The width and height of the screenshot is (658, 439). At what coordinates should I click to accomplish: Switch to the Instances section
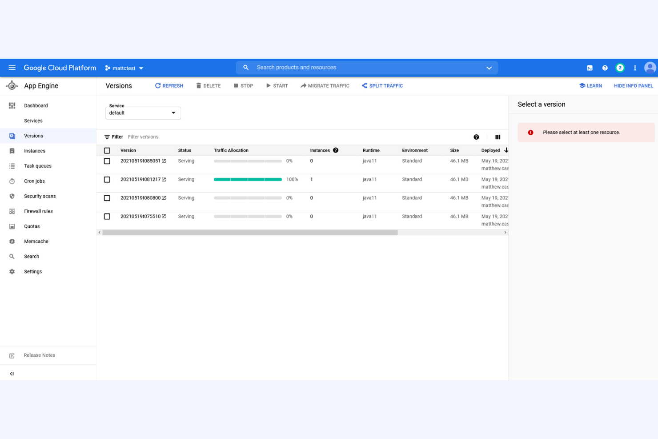point(34,150)
